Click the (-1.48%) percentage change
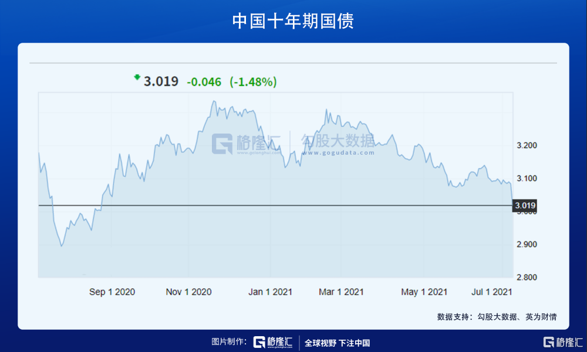Screen dimensions: 587x352 pos(253,83)
